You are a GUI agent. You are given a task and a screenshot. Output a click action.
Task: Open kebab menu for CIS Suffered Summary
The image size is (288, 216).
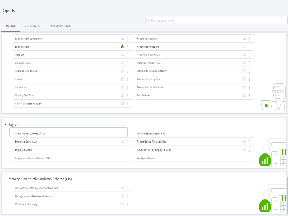click(127, 204)
